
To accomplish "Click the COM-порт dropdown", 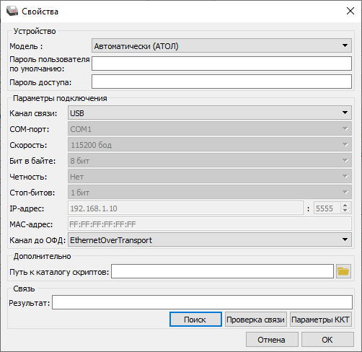I will coord(210,128).
